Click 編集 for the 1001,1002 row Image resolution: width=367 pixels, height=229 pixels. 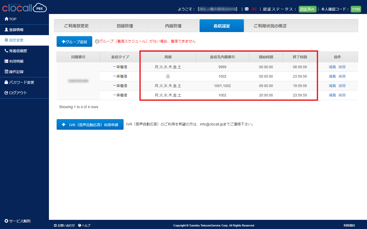coord(332,86)
